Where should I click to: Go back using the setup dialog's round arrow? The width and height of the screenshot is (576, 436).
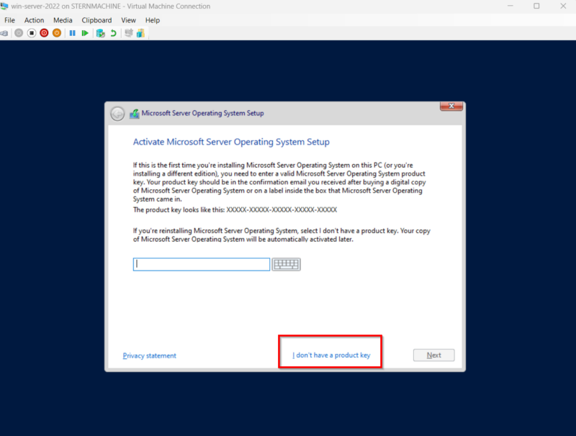[x=117, y=114]
